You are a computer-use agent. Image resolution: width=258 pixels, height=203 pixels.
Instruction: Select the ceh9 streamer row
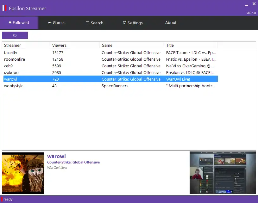pyautogui.click(x=110, y=66)
